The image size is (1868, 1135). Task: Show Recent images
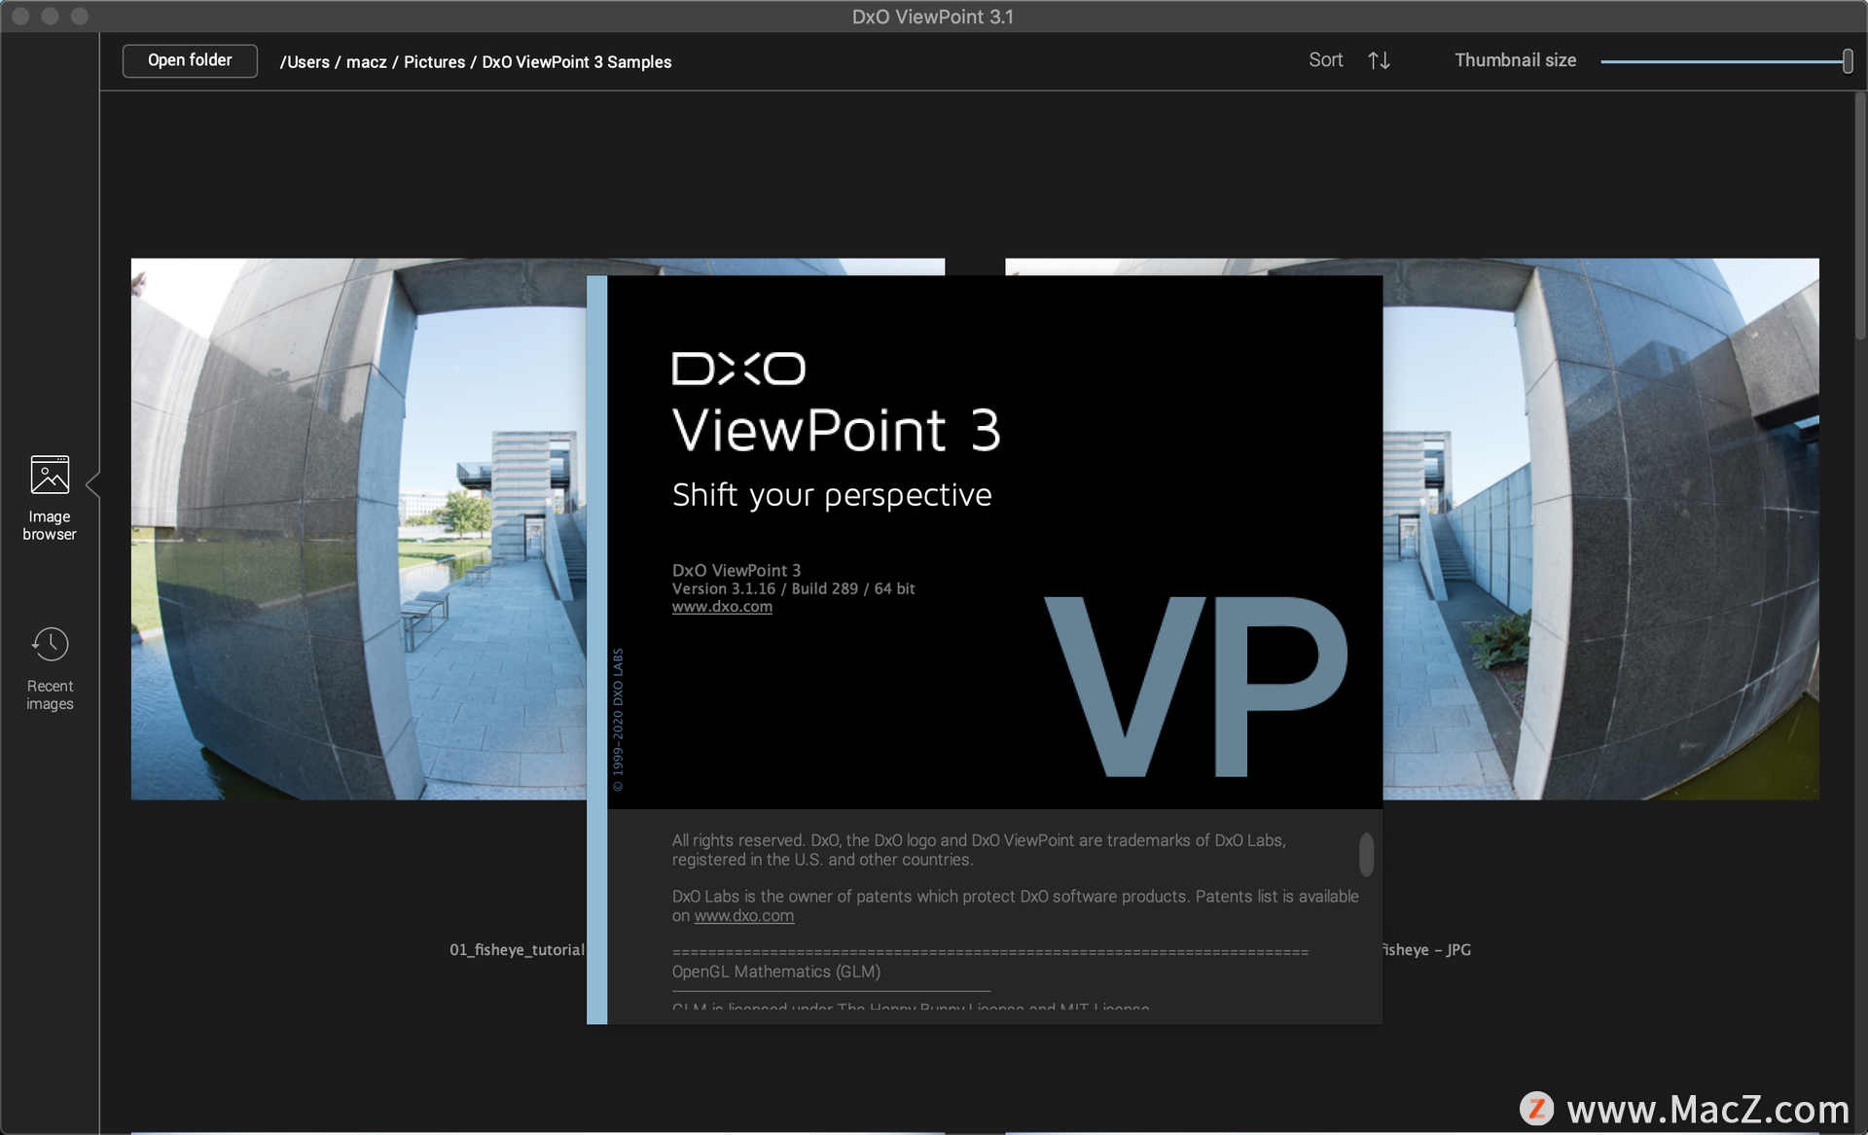[x=50, y=669]
